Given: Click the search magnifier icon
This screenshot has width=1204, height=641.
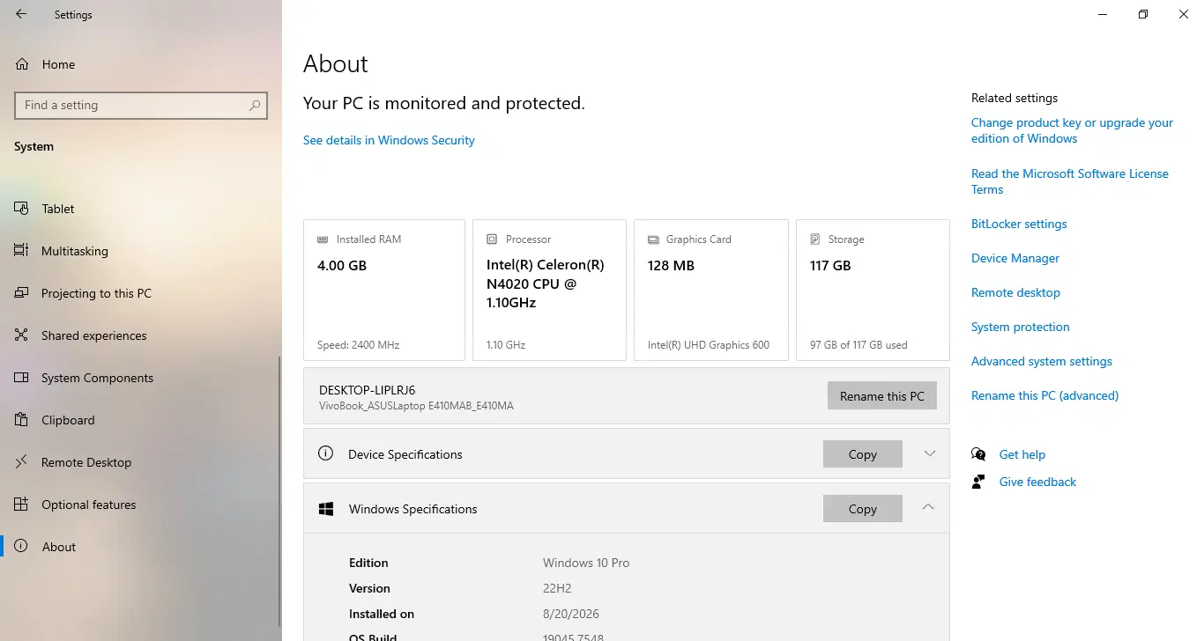Looking at the screenshot, I should pos(255,105).
